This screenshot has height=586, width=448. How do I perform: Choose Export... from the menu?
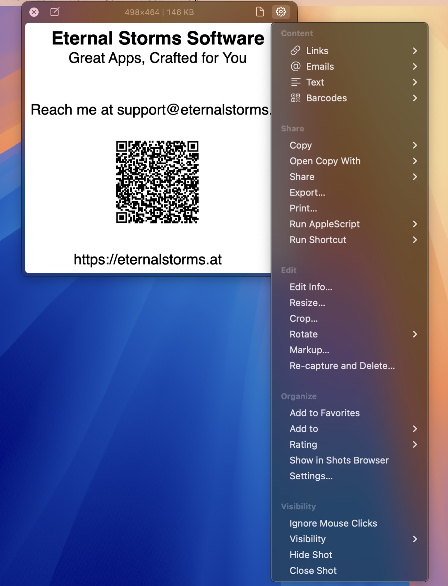click(349, 192)
